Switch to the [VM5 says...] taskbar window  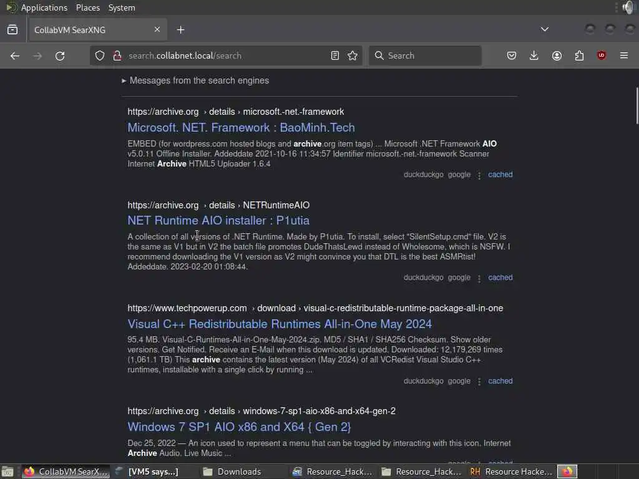pos(154,472)
